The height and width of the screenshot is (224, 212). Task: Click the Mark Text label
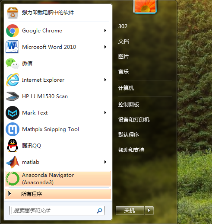pos(35,113)
